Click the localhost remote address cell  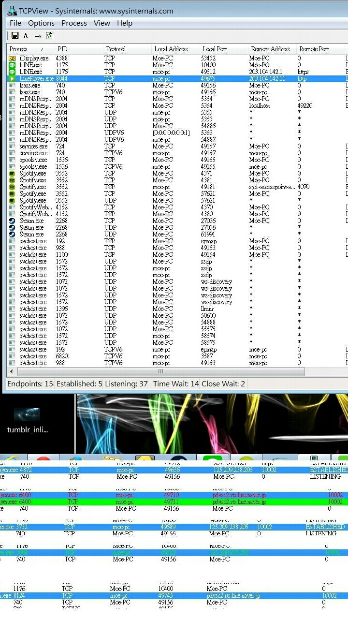[260, 105]
